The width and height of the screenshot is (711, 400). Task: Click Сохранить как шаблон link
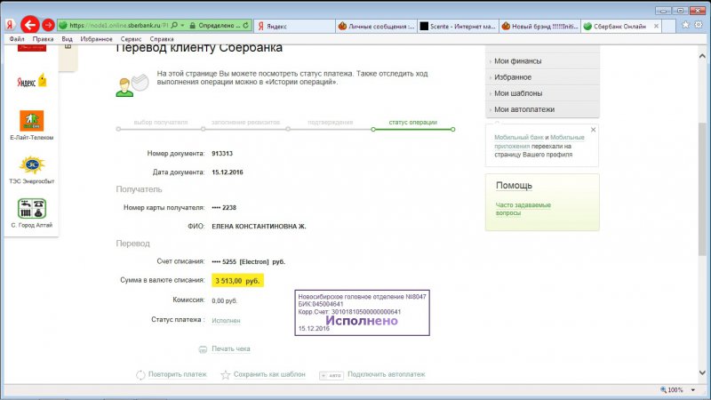point(269,374)
